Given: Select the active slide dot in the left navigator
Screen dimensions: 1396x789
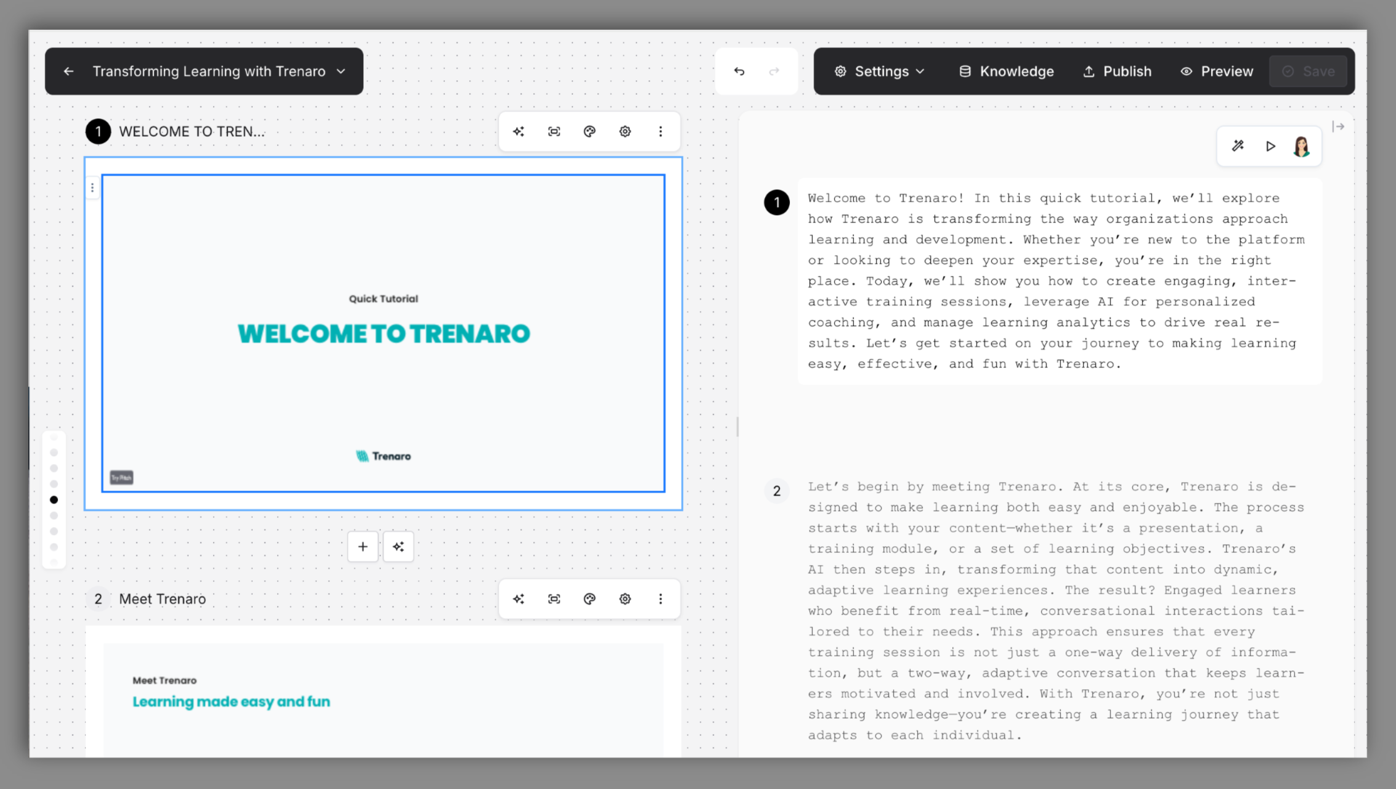Looking at the screenshot, I should tap(54, 499).
